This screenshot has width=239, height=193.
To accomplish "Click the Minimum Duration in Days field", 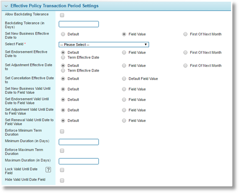I will (x=79, y=142).
